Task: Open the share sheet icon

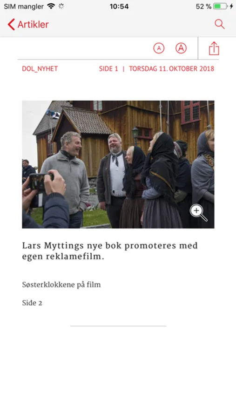Action: click(x=214, y=48)
